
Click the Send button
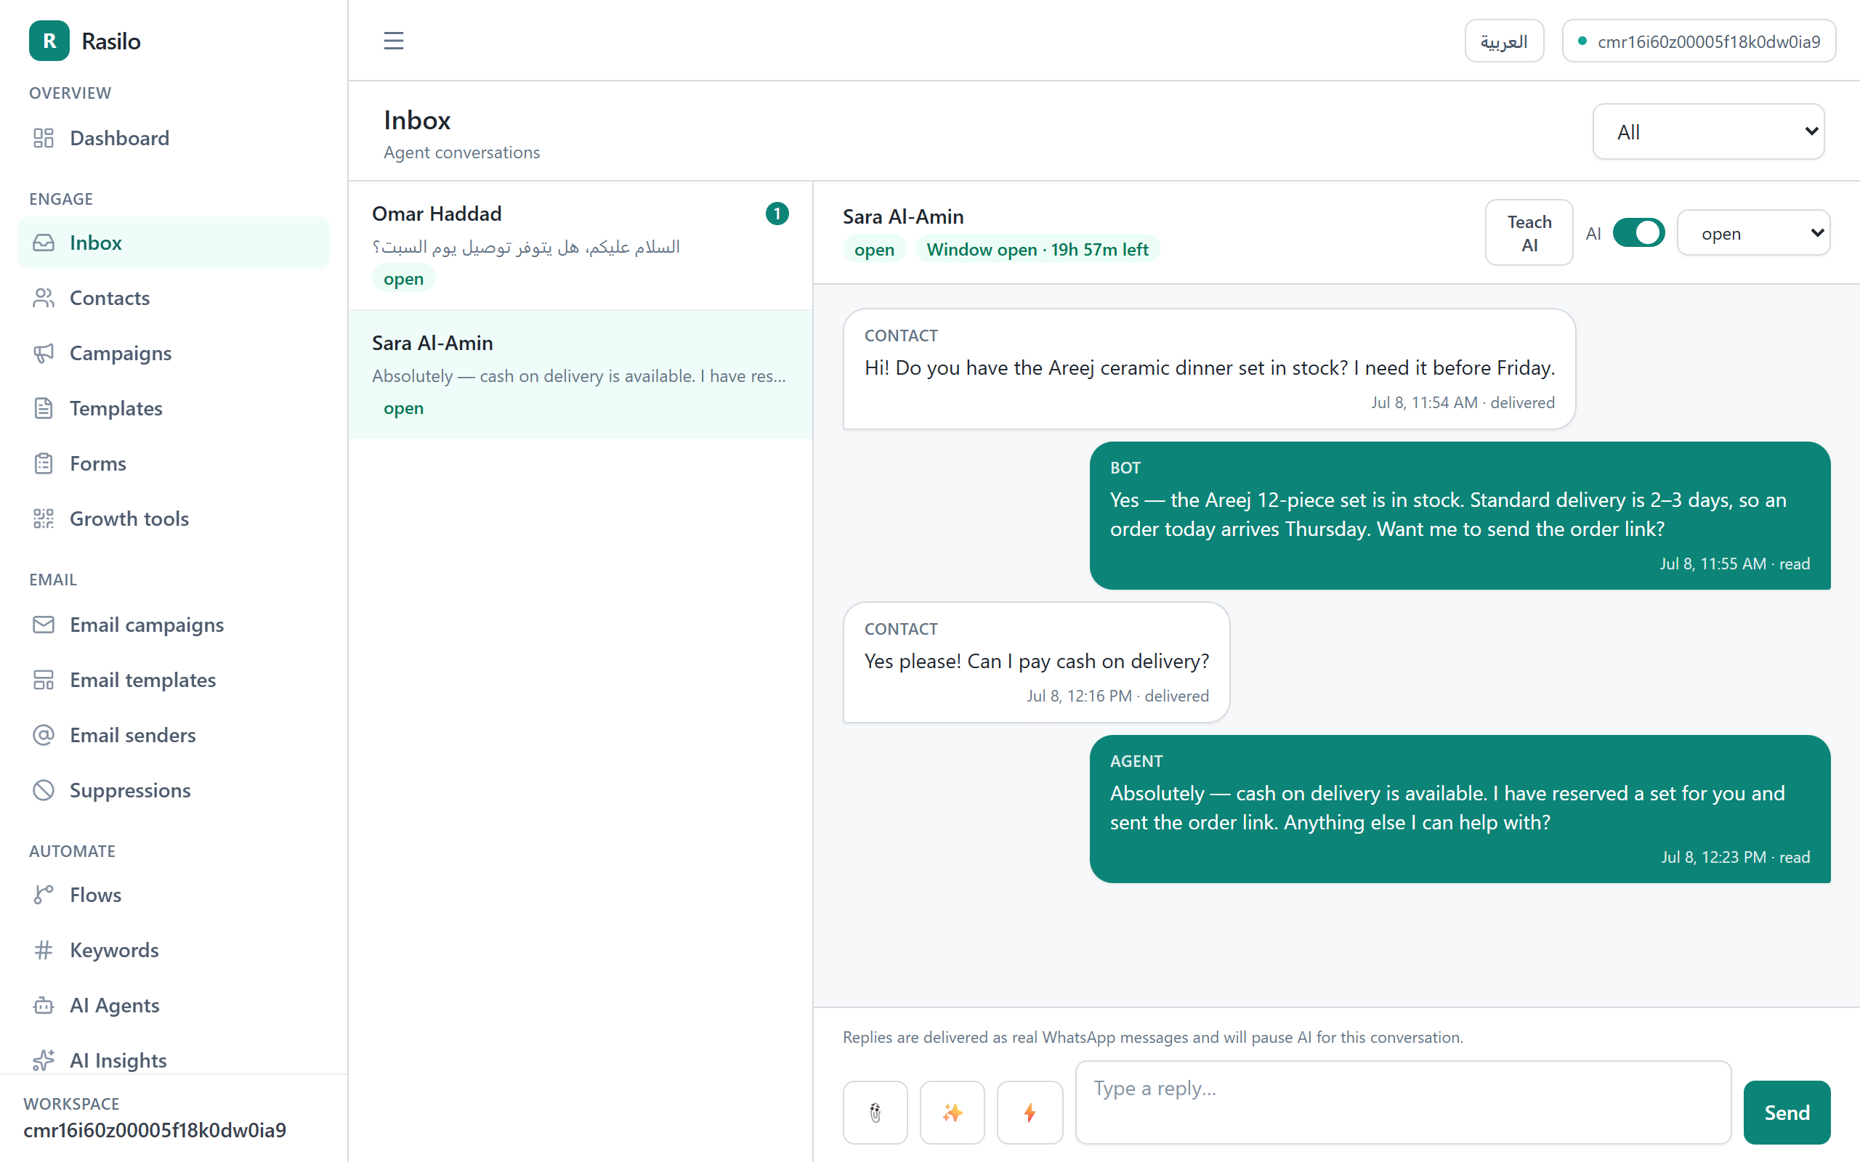coord(1787,1112)
